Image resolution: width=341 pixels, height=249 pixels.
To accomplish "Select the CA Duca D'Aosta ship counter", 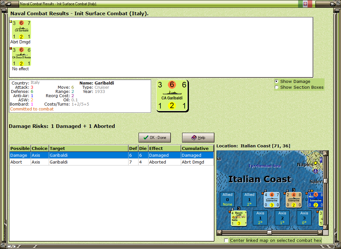I will (x=21, y=56).
